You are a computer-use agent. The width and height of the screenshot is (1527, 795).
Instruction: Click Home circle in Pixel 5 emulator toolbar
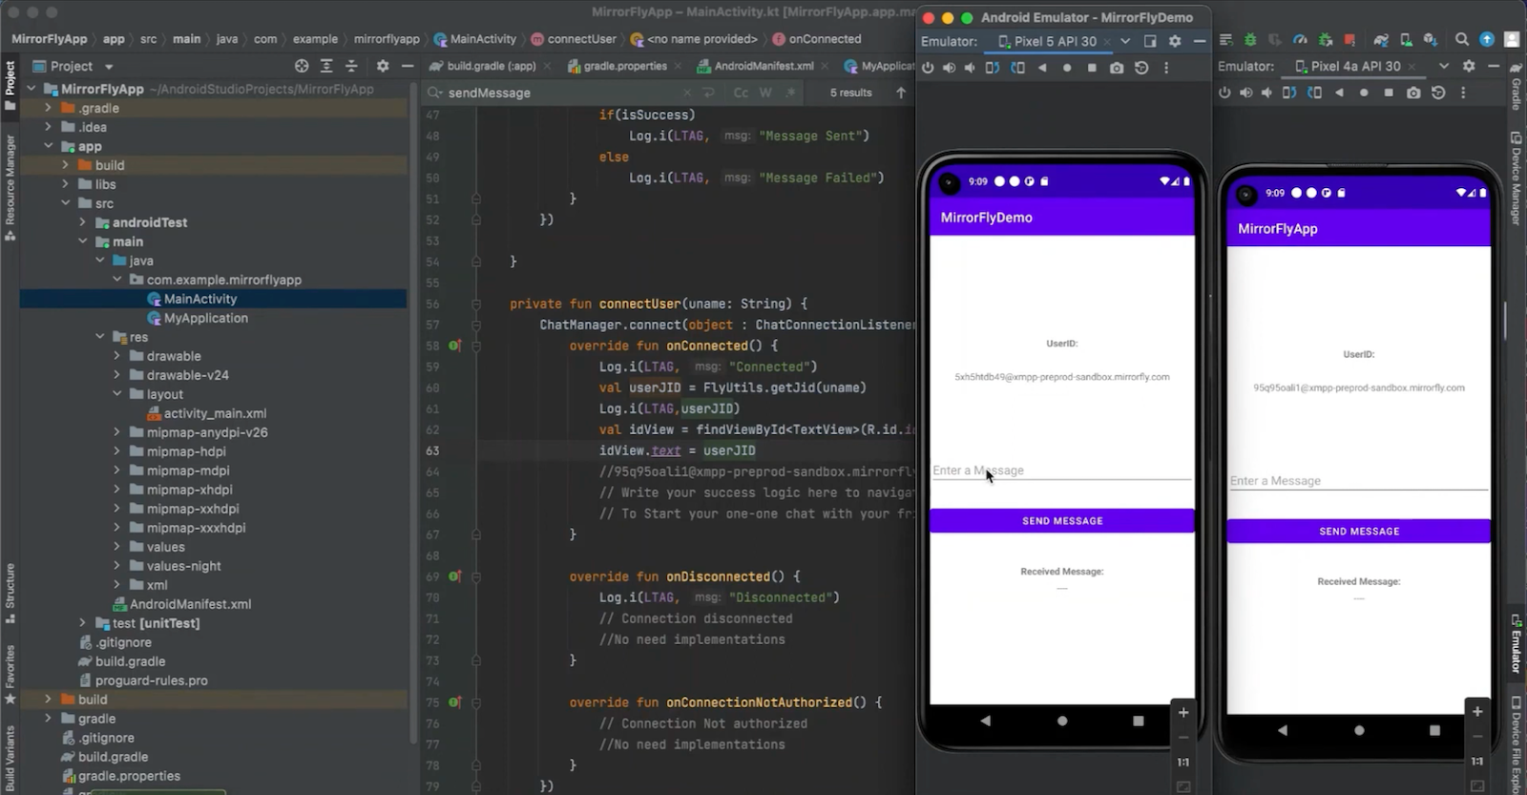[x=1067, y=68]
